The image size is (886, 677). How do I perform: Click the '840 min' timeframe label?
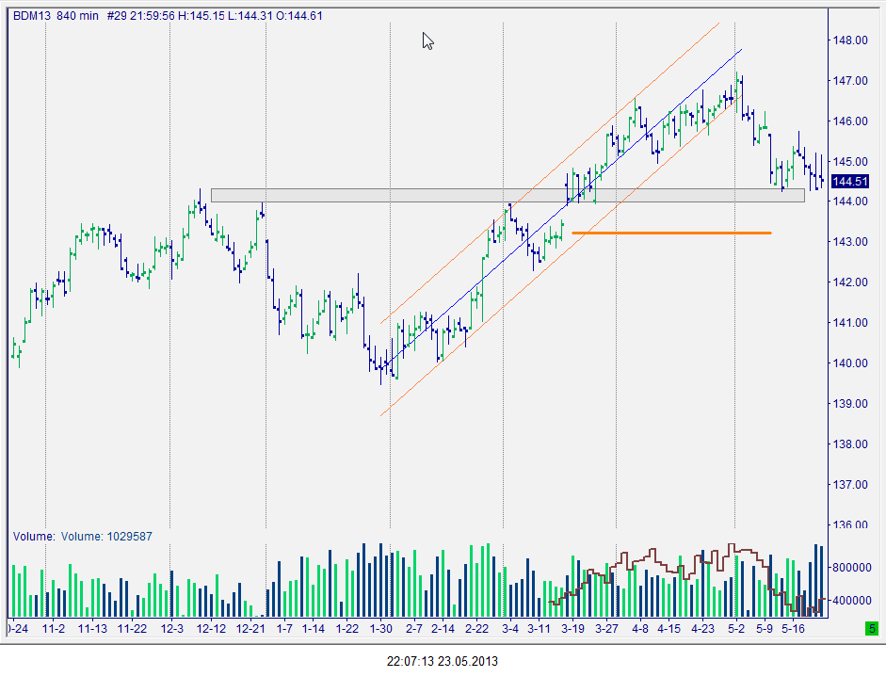(77, 16)
